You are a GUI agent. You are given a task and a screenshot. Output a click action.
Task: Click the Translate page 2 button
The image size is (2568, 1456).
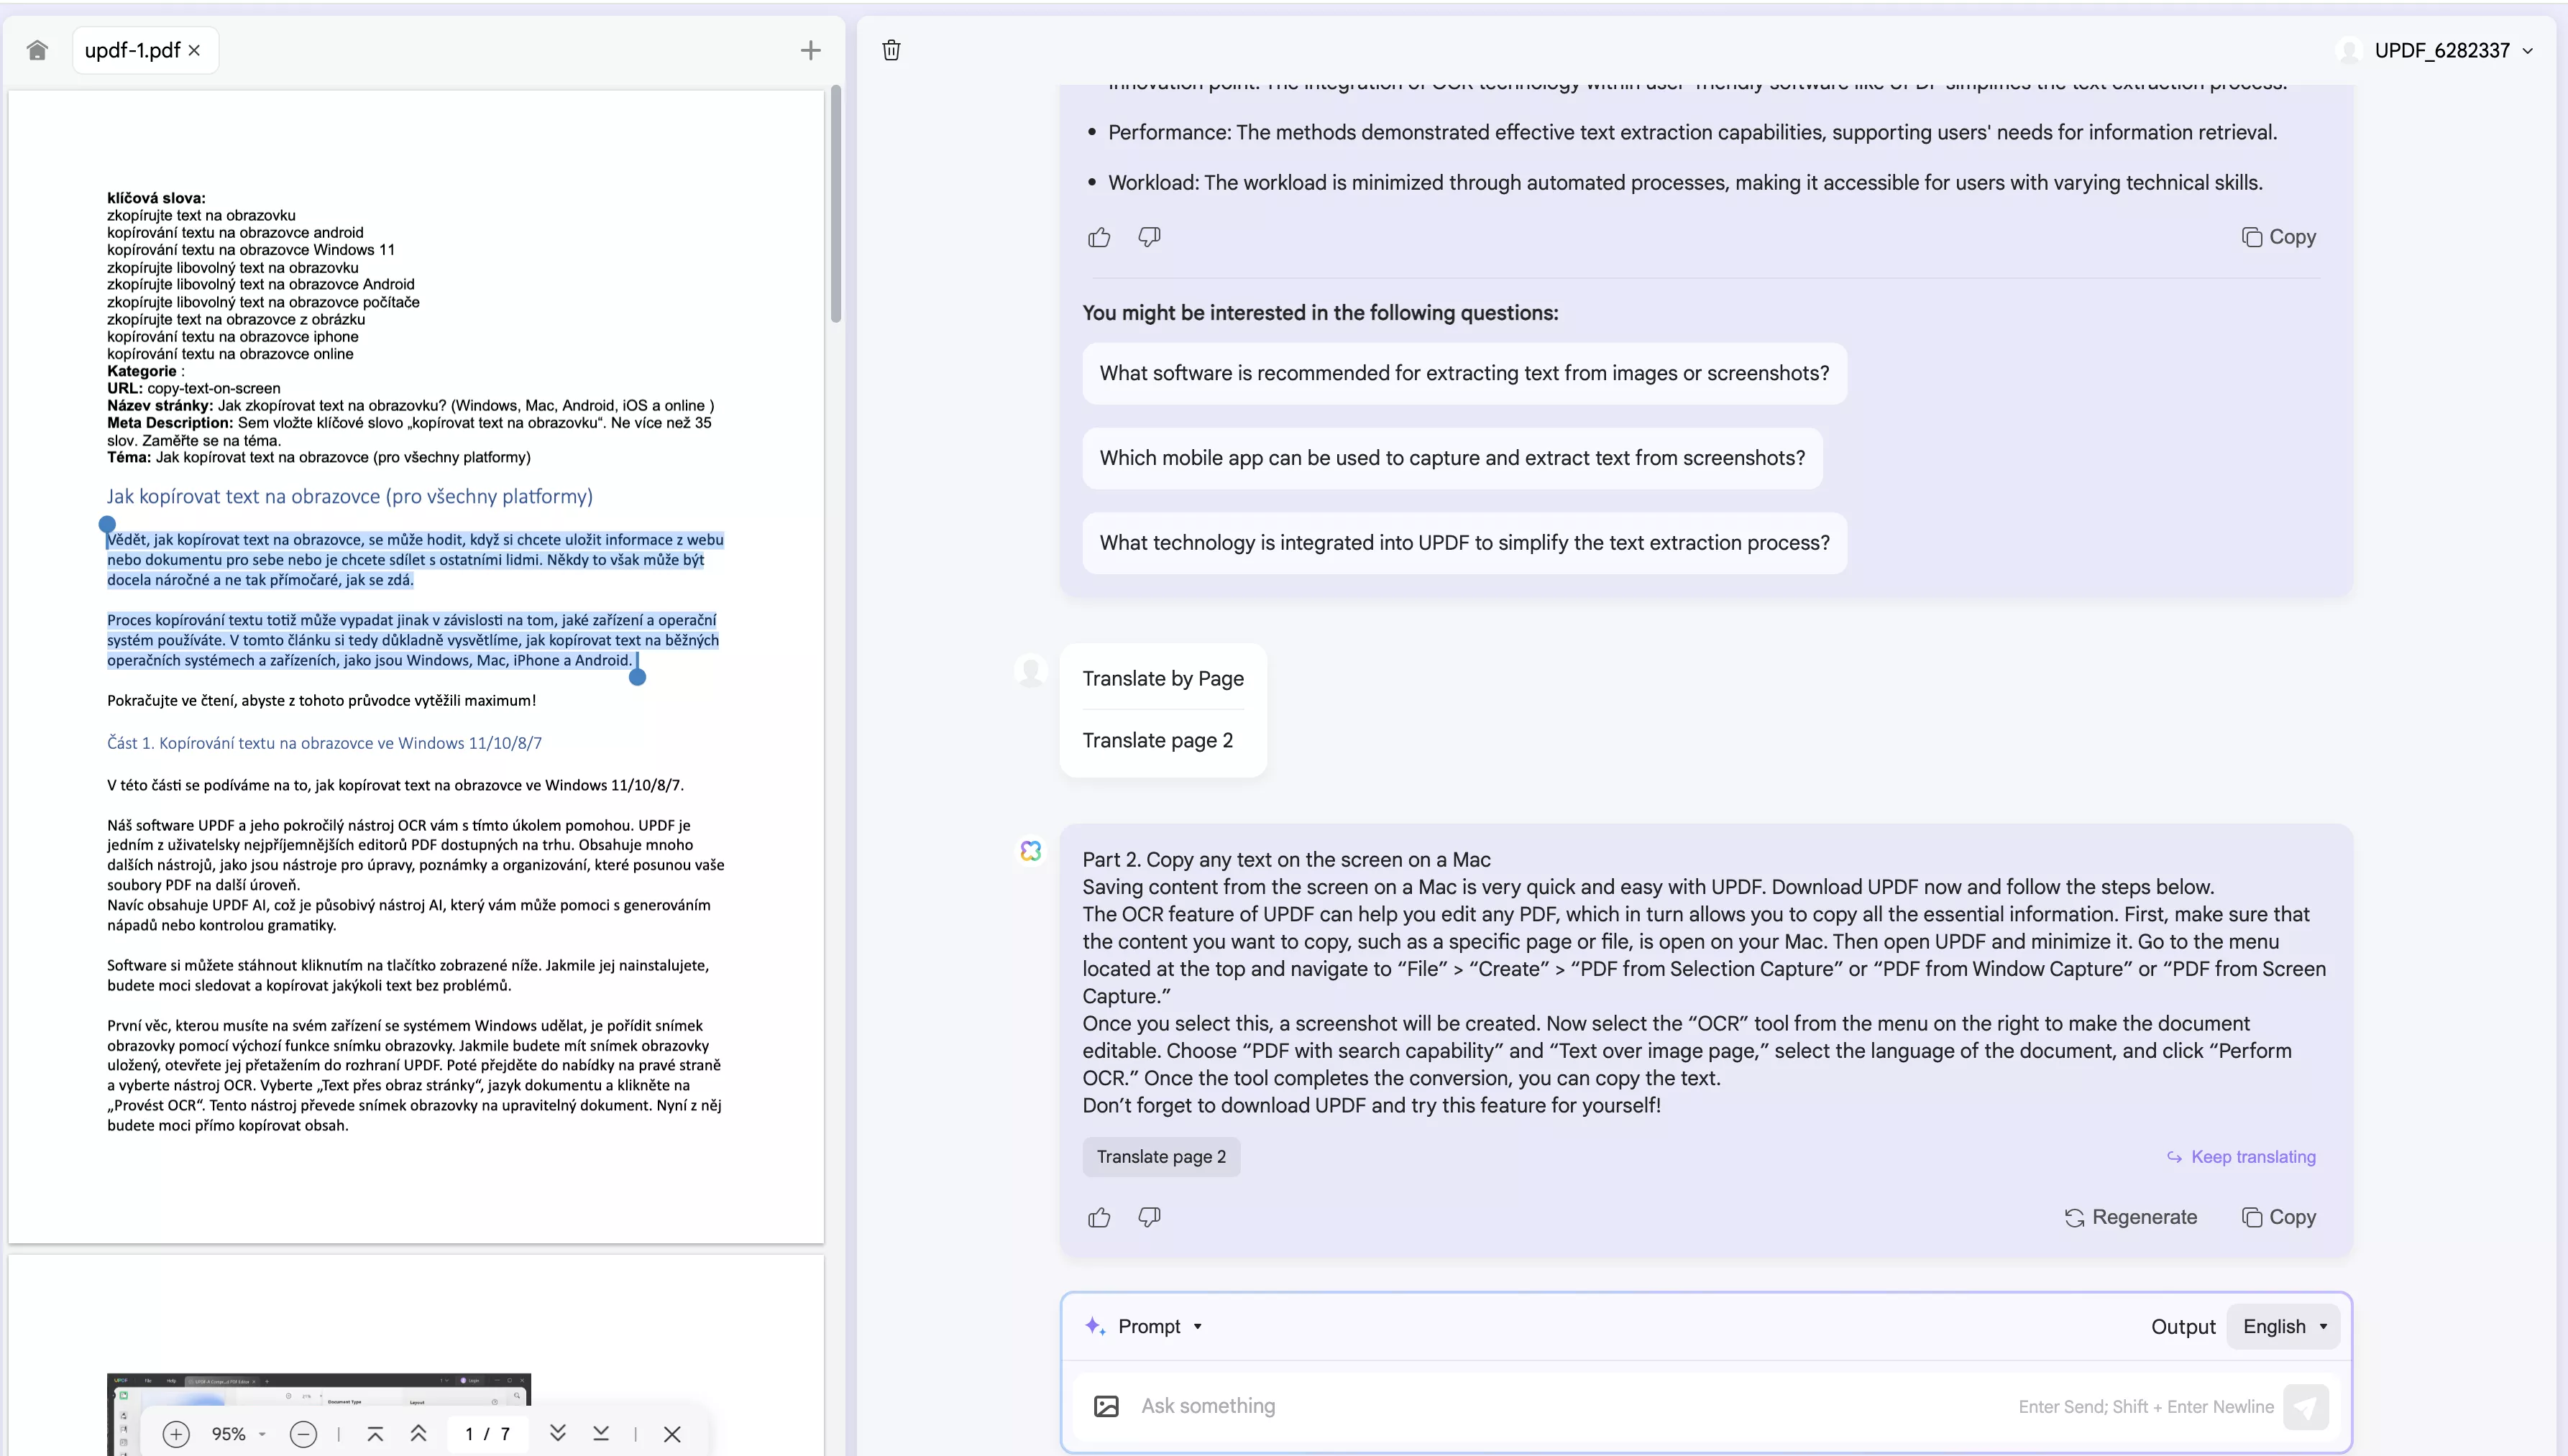[x=1160, y=1157]
